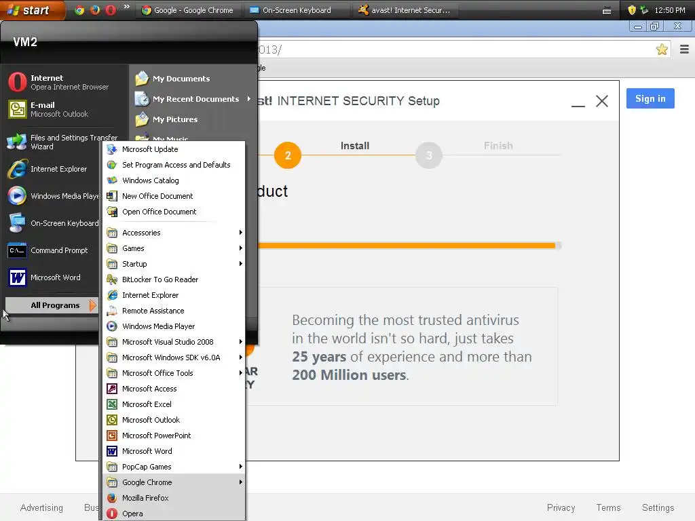Open Opera Internet Browser from Start menu
The width and height of the screenshot is (695, 521).
(x=58, y=82)
